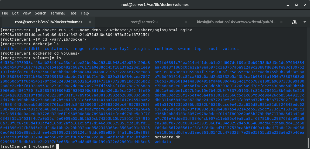Click volume hash starting ea28d0f877c8
This screenshot has width=310, height=149.
[229, 123]
